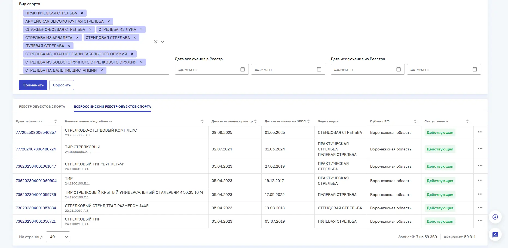This screenshot has height=248, width=508.
Task: Open the feedback chat button
Action: pyautogui.click(x=495, y=234)
